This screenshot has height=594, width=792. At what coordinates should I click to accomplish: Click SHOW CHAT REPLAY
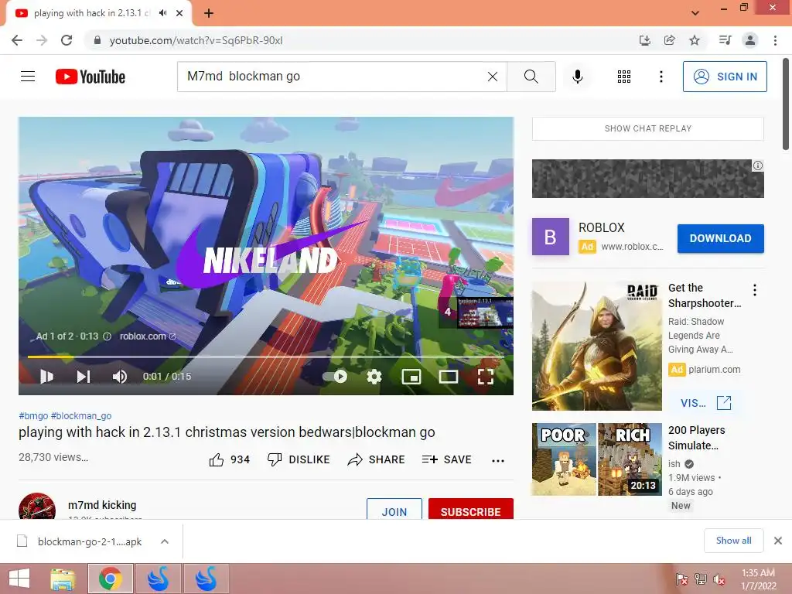click(x=648, y=129)
